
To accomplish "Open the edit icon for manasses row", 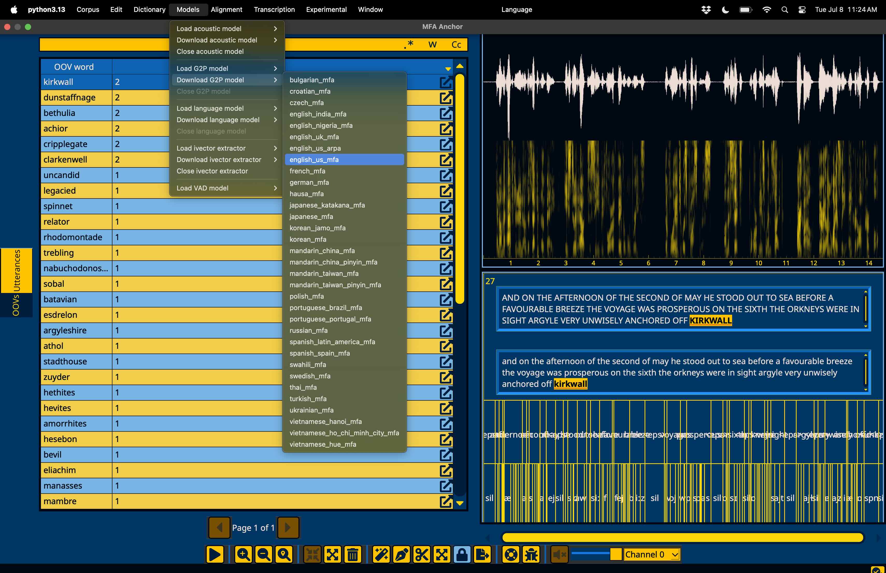I will coord(446,486).
